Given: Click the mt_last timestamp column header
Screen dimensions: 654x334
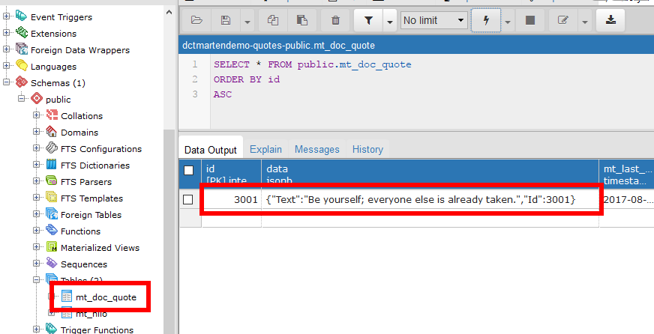Looking at the screenshot, I should 627,174.
